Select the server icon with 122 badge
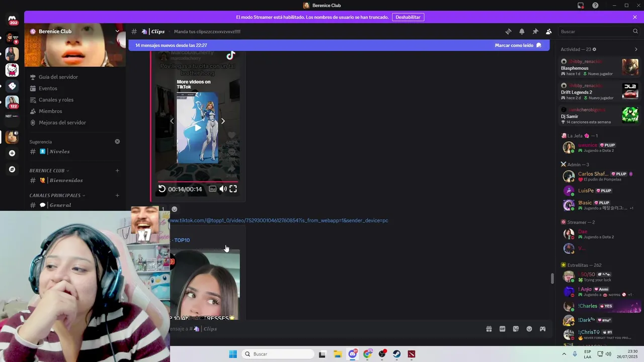The height and width of the screenshot is (362, 644). click(x=12, y=102)
